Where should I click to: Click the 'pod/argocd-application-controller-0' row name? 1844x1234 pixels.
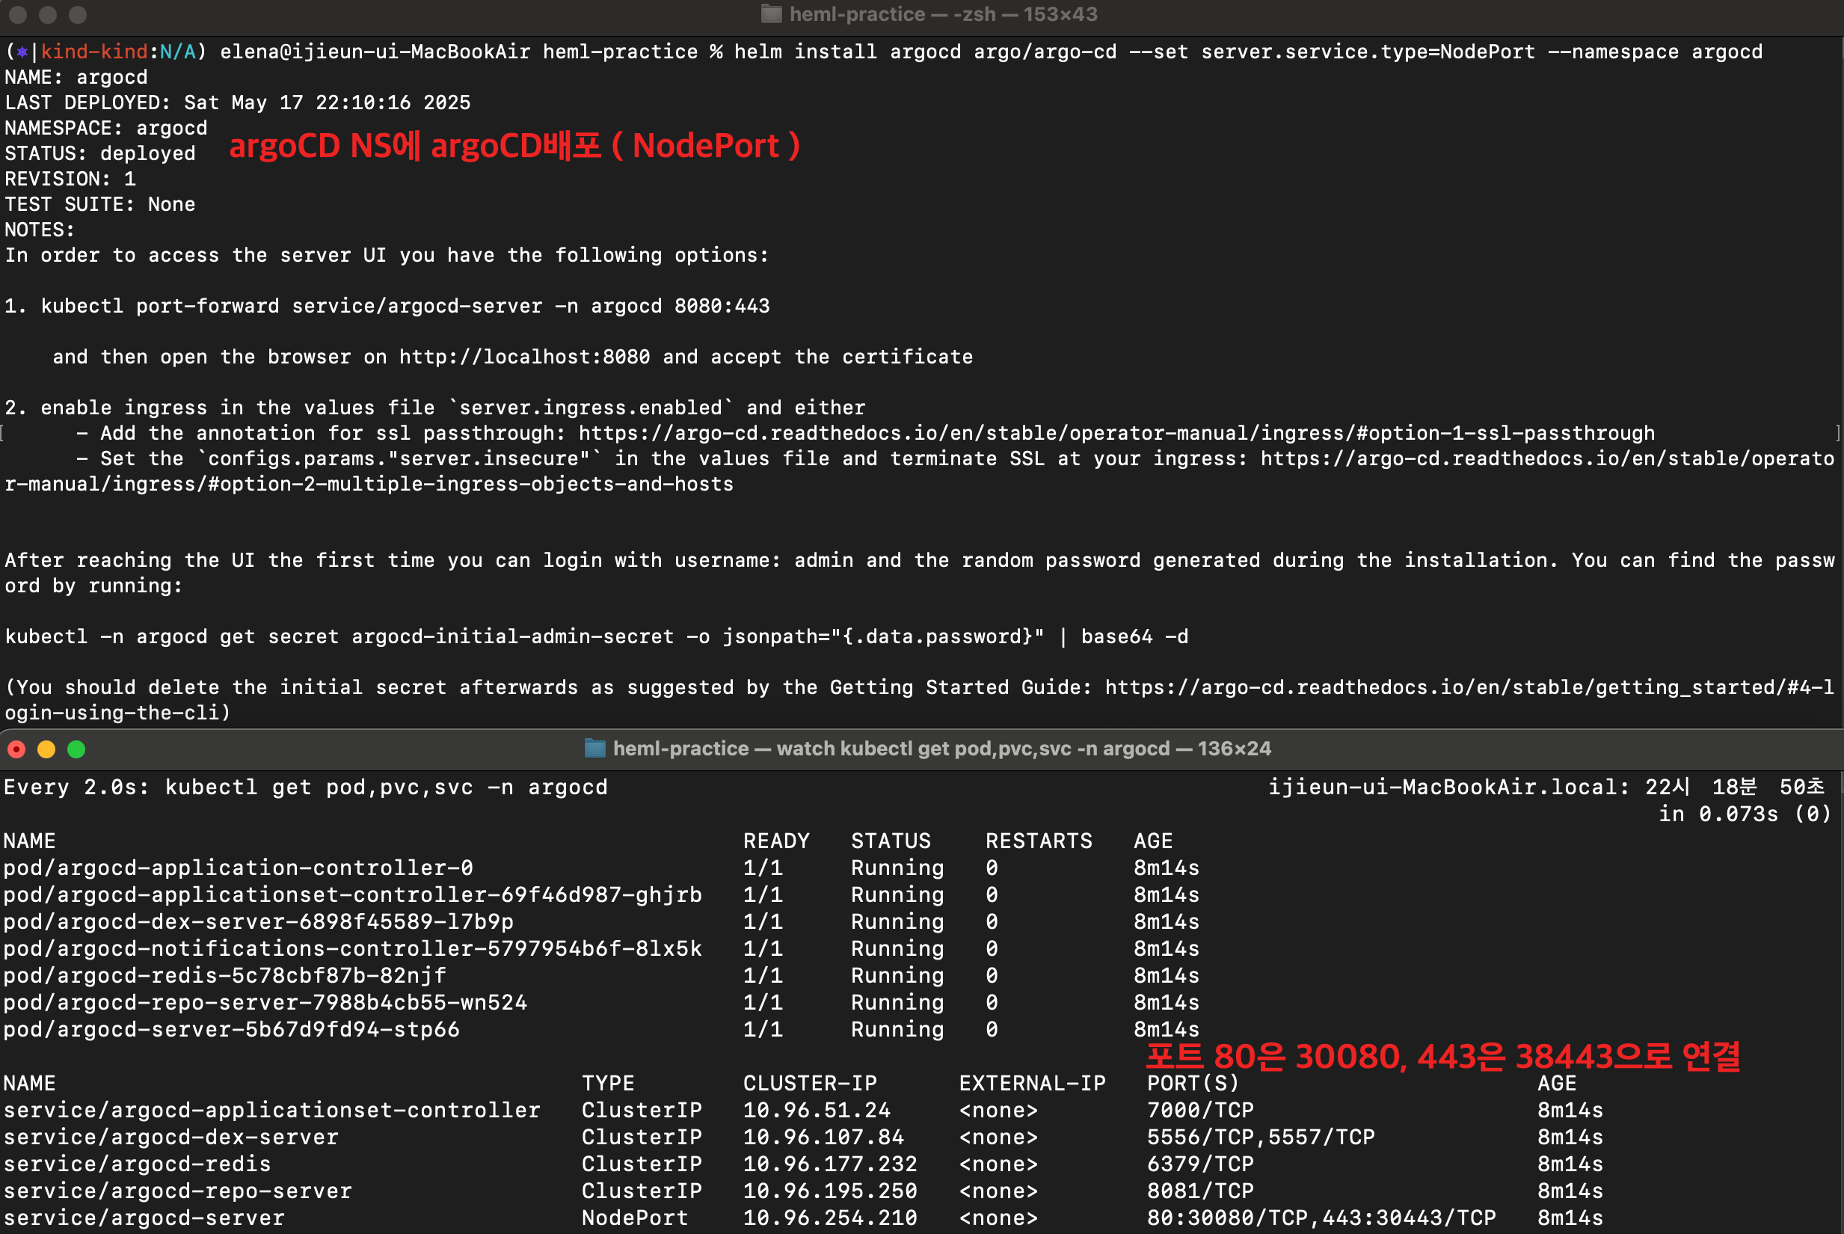tap(239, 868)
